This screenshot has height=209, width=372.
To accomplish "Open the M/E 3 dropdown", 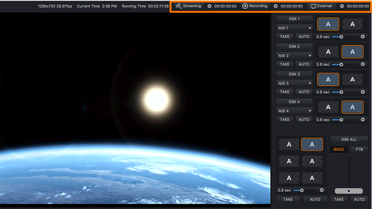I will coord(294,83).
